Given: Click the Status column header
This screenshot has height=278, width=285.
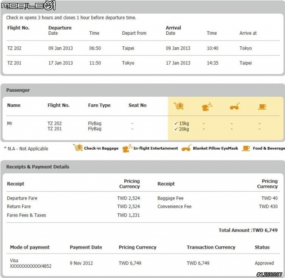Looking at the screenshot, I should 262,247.
